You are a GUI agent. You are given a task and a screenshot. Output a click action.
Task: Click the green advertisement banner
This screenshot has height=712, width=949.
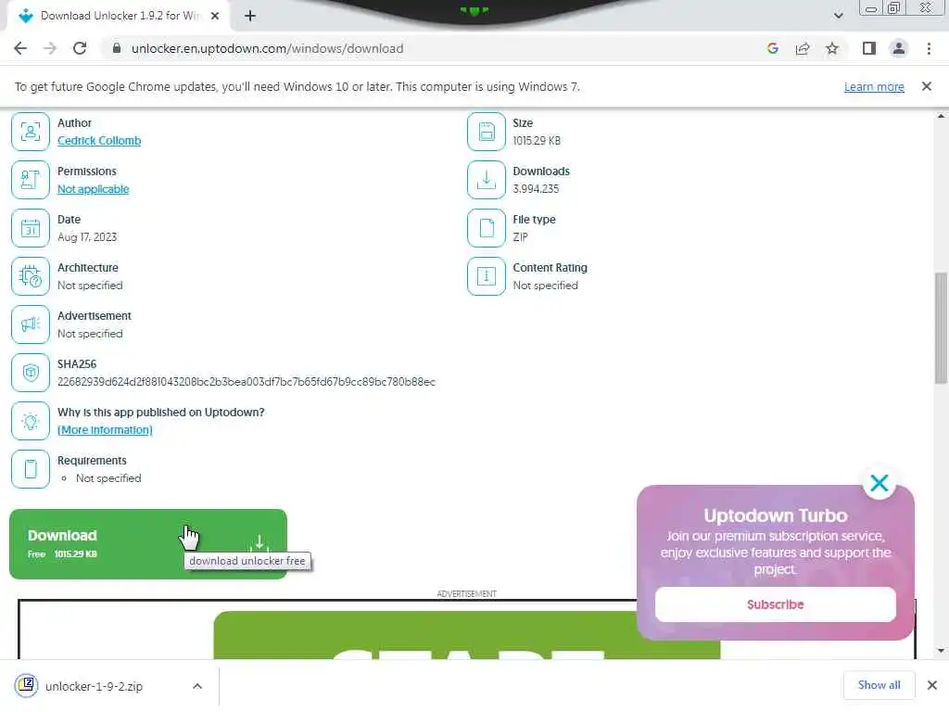[467, 635]
